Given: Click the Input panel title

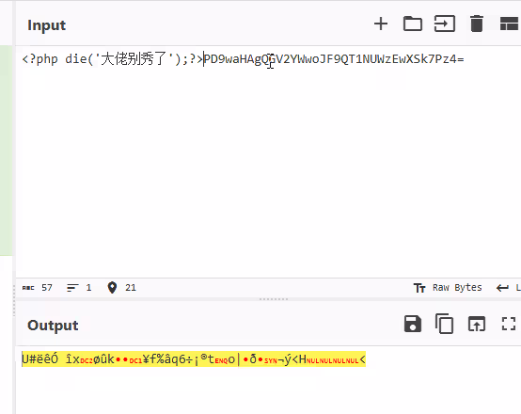Looking at the screenshot, I should click(x=46, y=25).
